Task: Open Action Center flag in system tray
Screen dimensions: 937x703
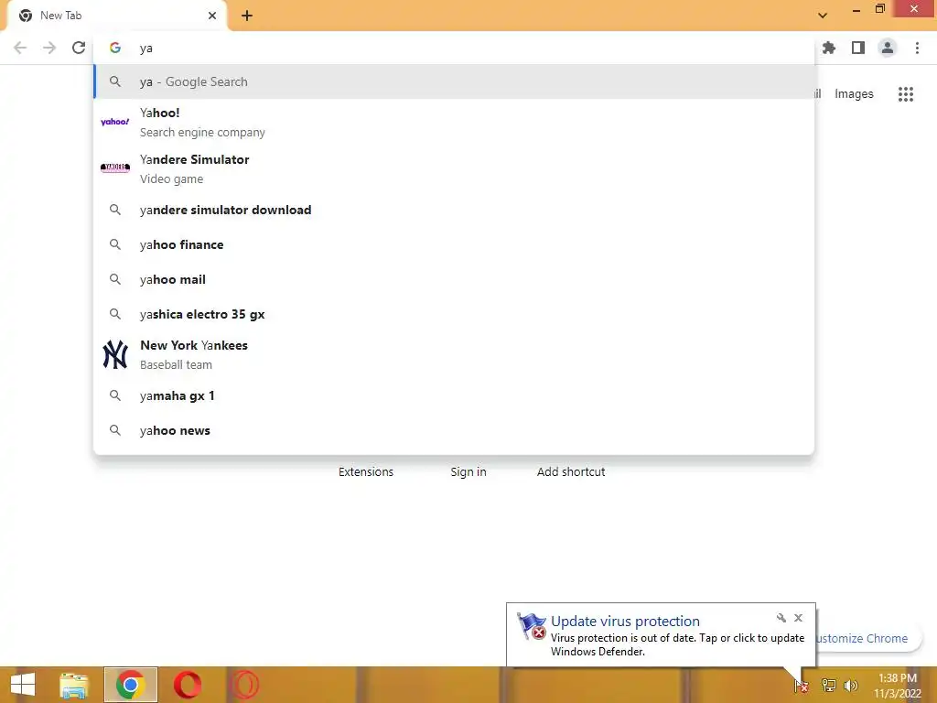Action: [802, 686]
